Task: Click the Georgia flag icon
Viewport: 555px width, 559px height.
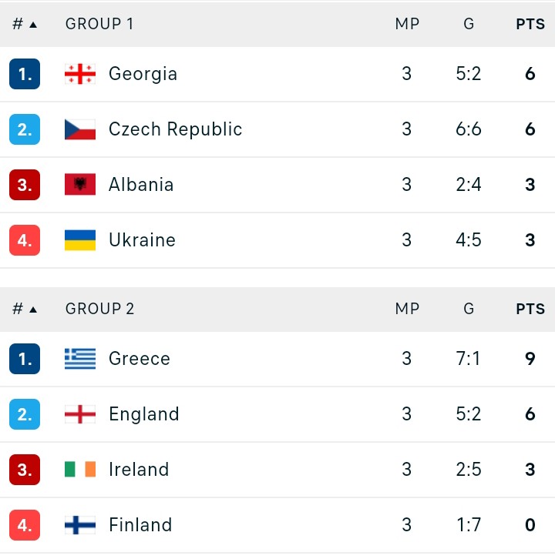Action: tap(80, 74)
